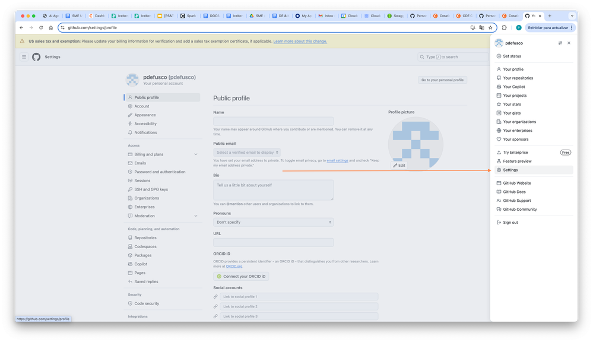This screenshot has width=593, height=342.
Task: Click the Name input field
Action: point(273,121)
